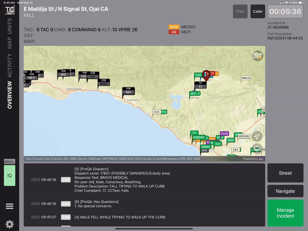308x231 pixels.
Task: Tap the TC logo icon
Action: pyautogui.click(x=10, y=10)
